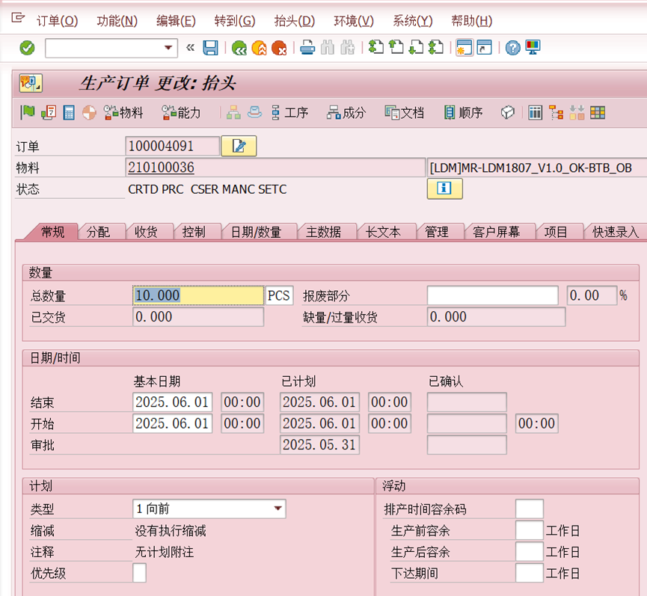The width and height of the screenshot is (647, 596).
Task: Click the Find binoculars icon
Action: (x=327, y=48)
